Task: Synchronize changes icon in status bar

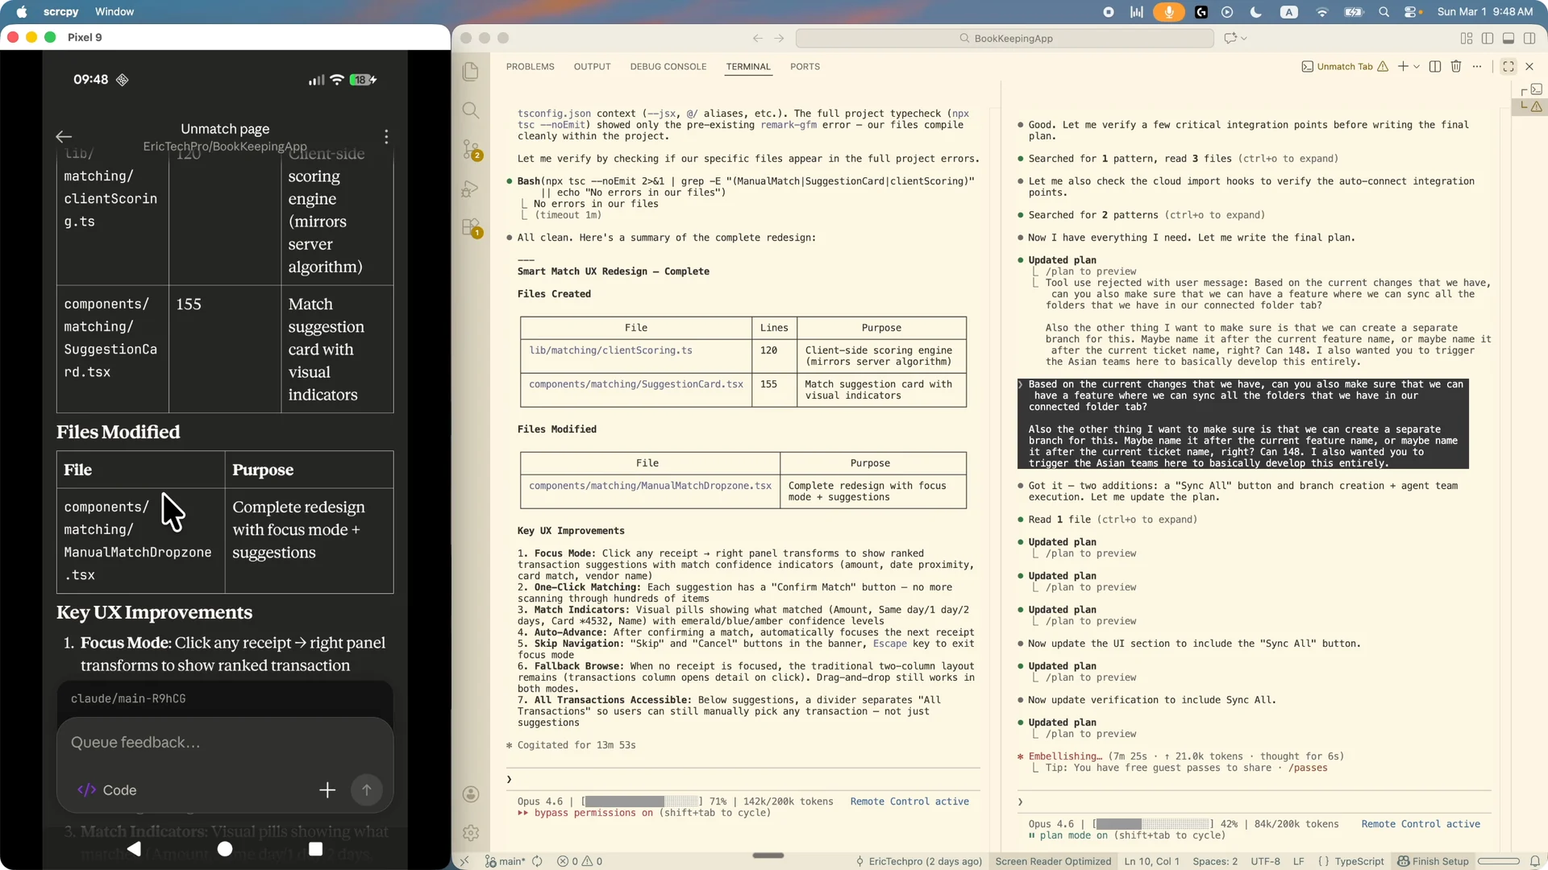Action: (537, 861)
